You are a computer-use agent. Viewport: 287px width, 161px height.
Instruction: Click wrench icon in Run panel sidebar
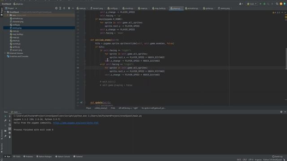coord(5,120)
